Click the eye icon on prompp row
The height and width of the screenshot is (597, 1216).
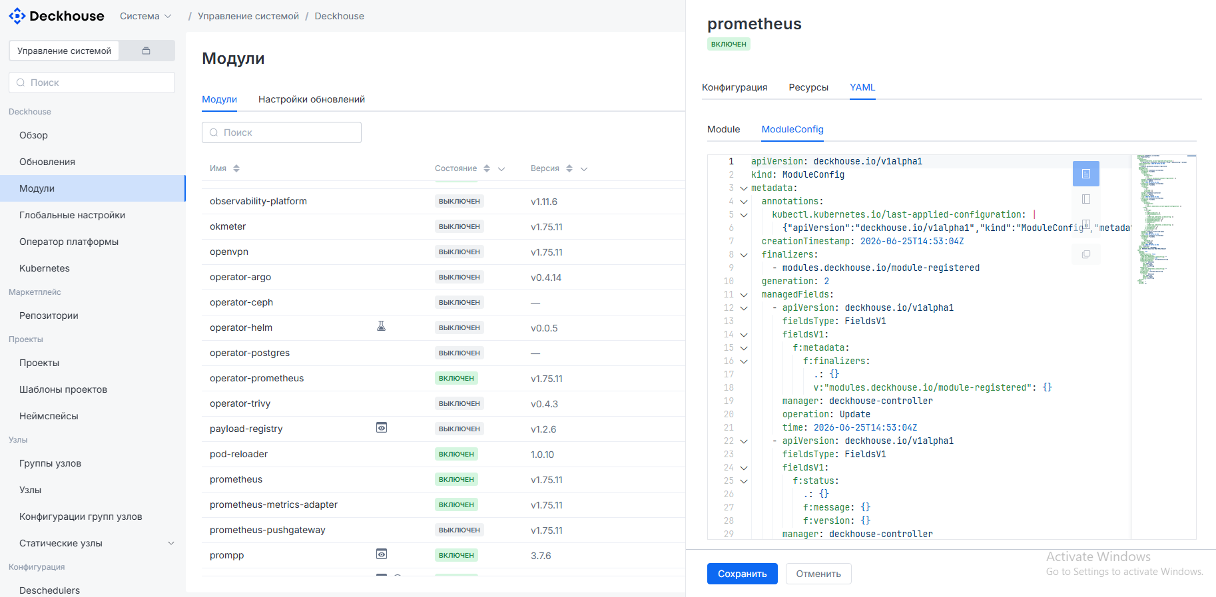click(382, 554)
